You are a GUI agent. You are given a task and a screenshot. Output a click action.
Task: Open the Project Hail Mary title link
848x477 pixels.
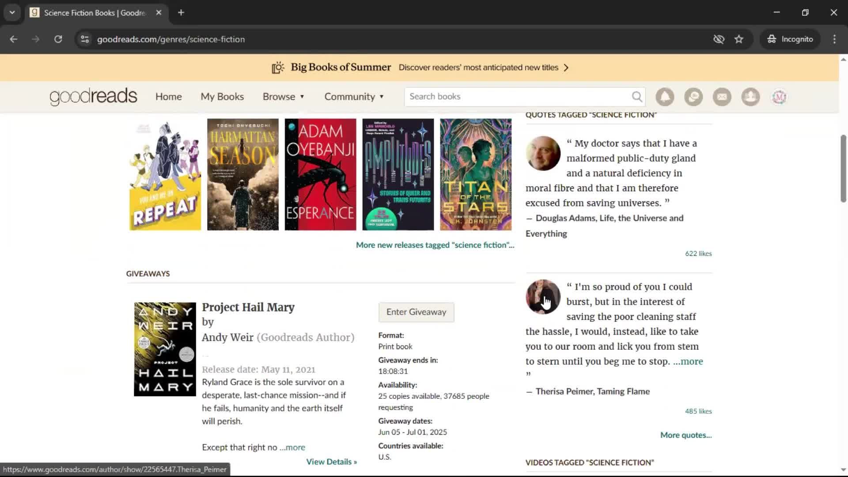(x=248, y=307)
